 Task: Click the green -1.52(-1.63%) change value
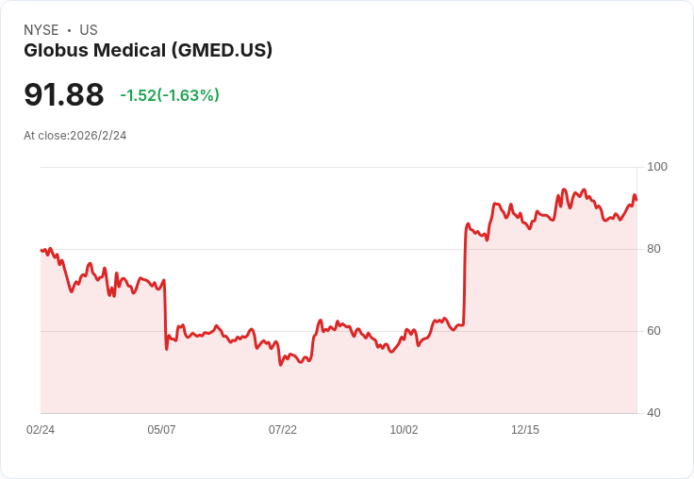(170, 95)
